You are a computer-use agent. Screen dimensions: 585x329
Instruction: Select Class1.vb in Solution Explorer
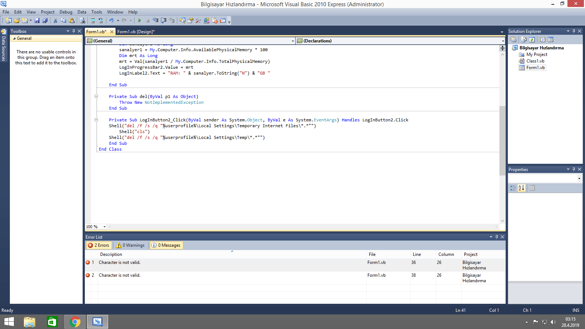coord(535,61)
